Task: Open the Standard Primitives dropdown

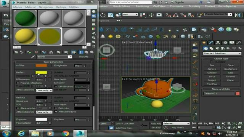Action: [x=222, y=53]
